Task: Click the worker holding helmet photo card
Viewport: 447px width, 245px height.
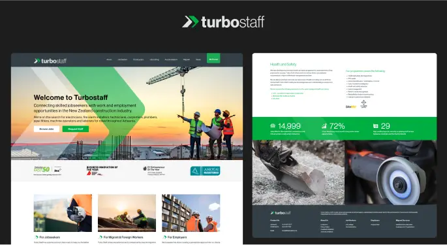Action: pos(63,213)
